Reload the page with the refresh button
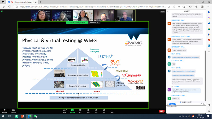The width and height of the screenshot is (212, 119). pyautogui.click(x=10, y=7)
